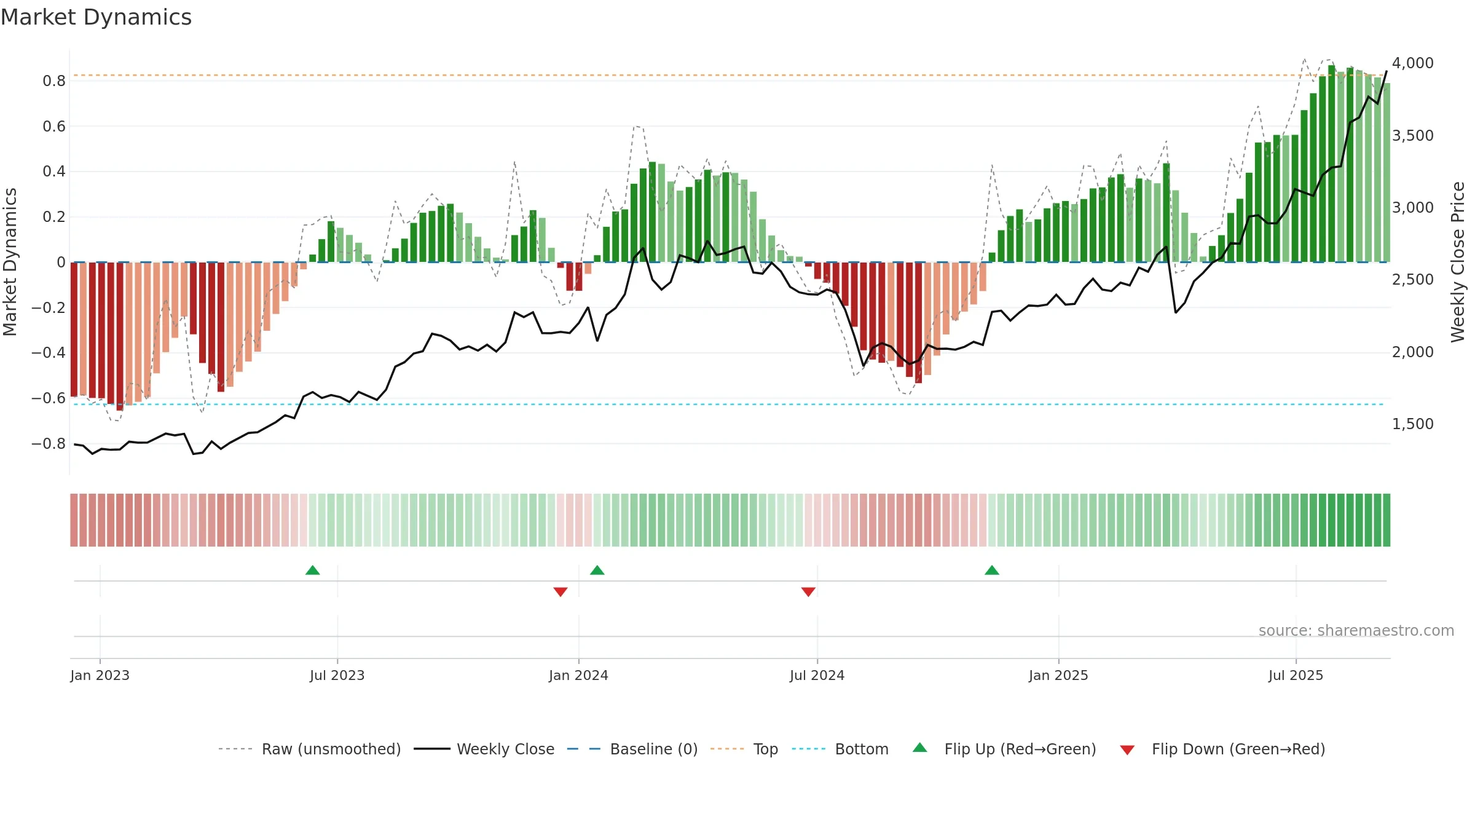Click the −0.8 left axis label
Image resolution: width=1475 pixels, height=830 pixels.
click(49, 443)
